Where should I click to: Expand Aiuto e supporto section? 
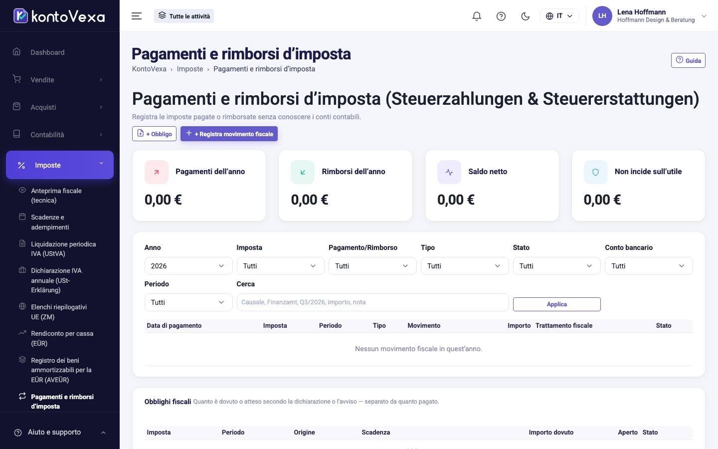[60, 433]
